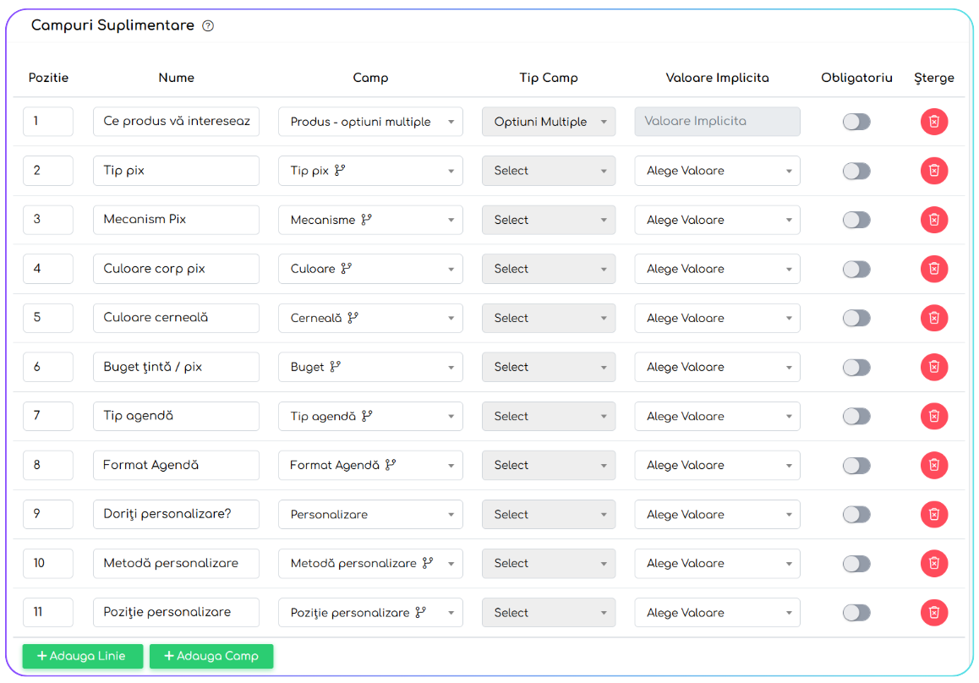Click the Nume field containing 'Format Agendă'
The height and width of the screenshot is (683, 979).
click(x=176, y=465)
